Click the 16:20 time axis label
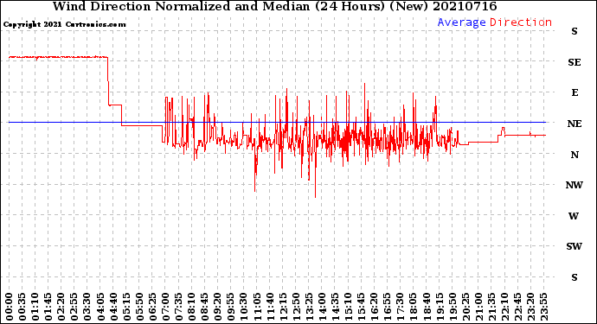 point(374,307)
